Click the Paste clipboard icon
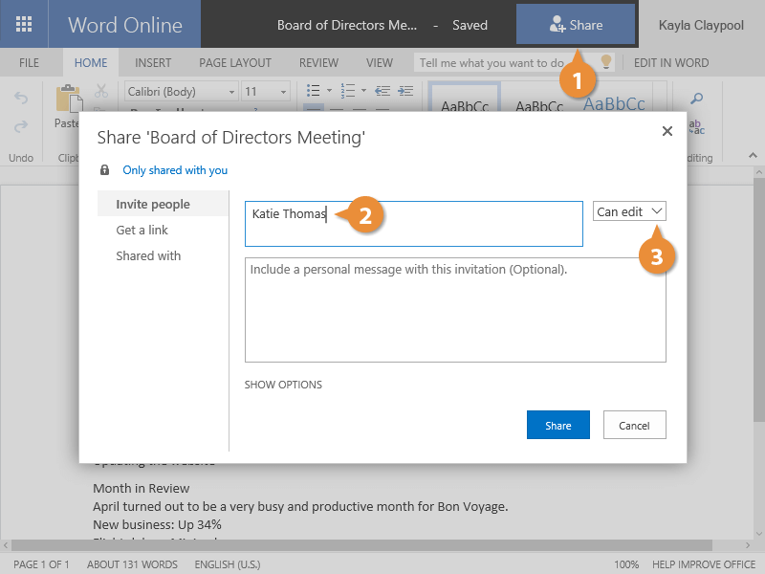 [x=67, y=102]
